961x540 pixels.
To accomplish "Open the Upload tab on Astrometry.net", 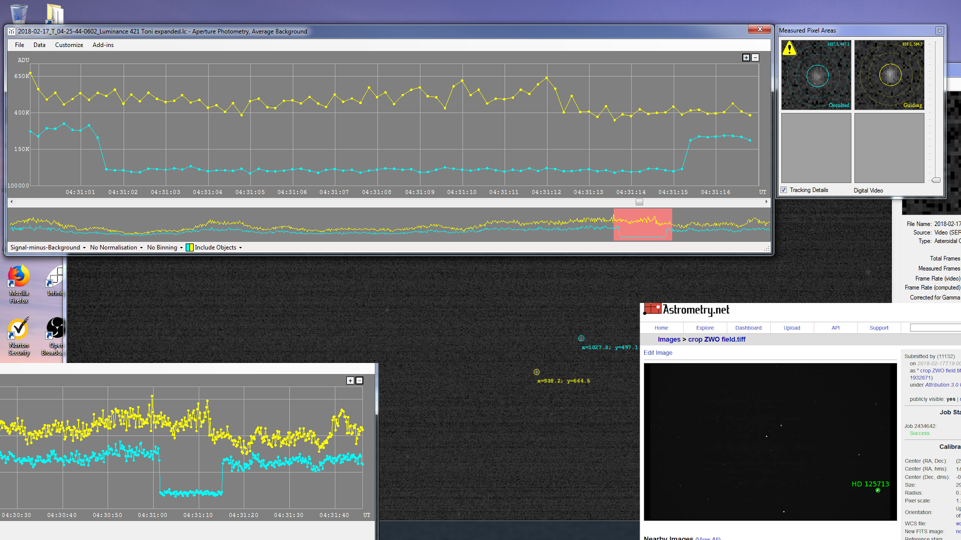I will pyautogui.click(x=792, y=328).
